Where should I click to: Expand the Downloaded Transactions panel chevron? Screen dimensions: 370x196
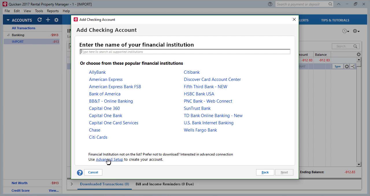pos(72,184)
